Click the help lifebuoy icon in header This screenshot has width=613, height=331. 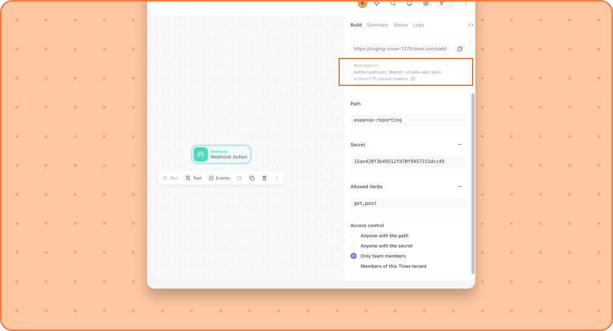pos(426,4)
